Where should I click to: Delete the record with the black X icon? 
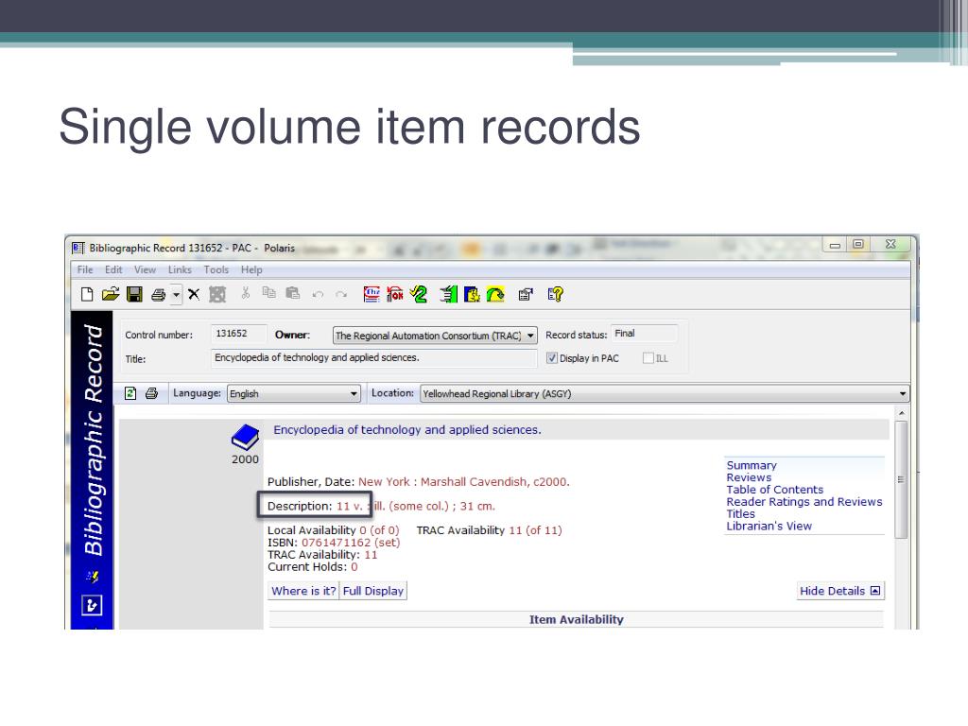(194, 295)
